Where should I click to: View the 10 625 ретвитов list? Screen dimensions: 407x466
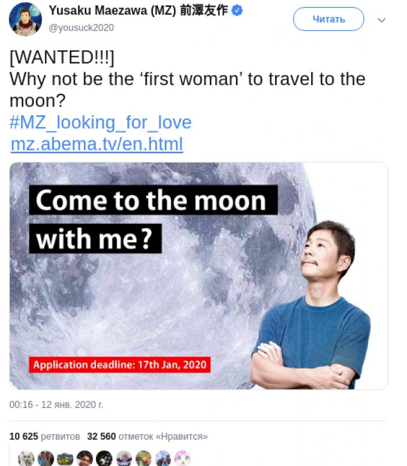(x=44, y=436)
